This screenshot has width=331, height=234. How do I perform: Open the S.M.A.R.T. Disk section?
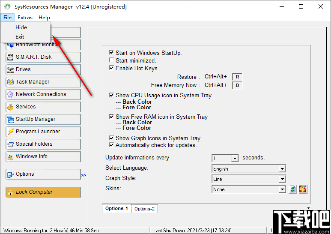click(x=43, y=57)
